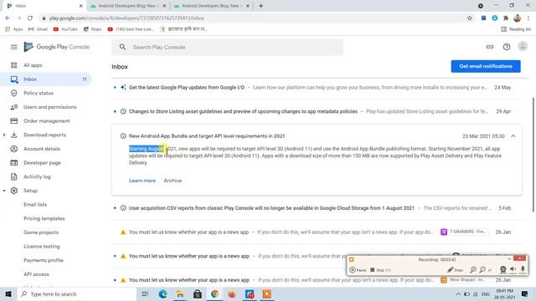Open Google I/O updates message
536x301 pixels.
click(317, 88)
